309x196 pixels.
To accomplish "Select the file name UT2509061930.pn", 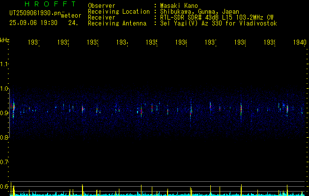I will (35, 13).
